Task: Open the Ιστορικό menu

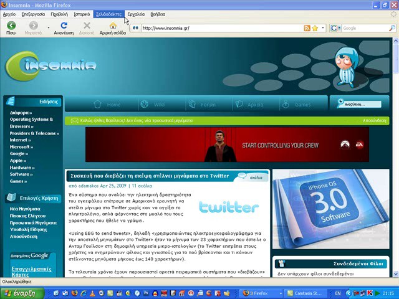Action: point(82,14)
